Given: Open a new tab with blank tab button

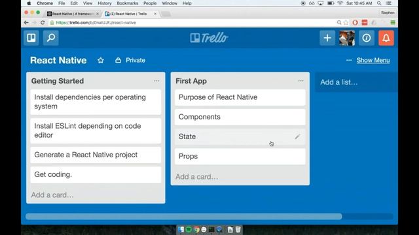Looking at the screenshot, I should click(166, 14).
